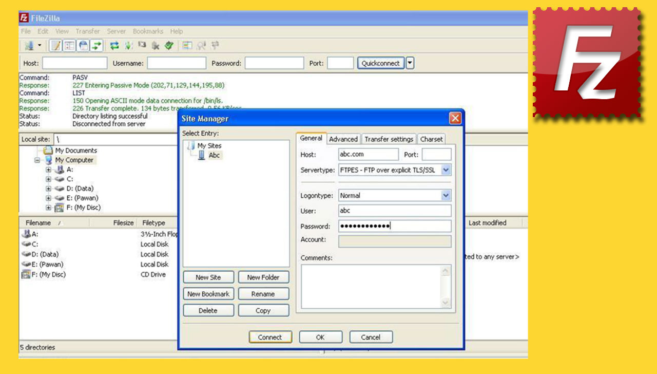
Task: Click the New Bookmark button
Action: click(x=208, y=294)
